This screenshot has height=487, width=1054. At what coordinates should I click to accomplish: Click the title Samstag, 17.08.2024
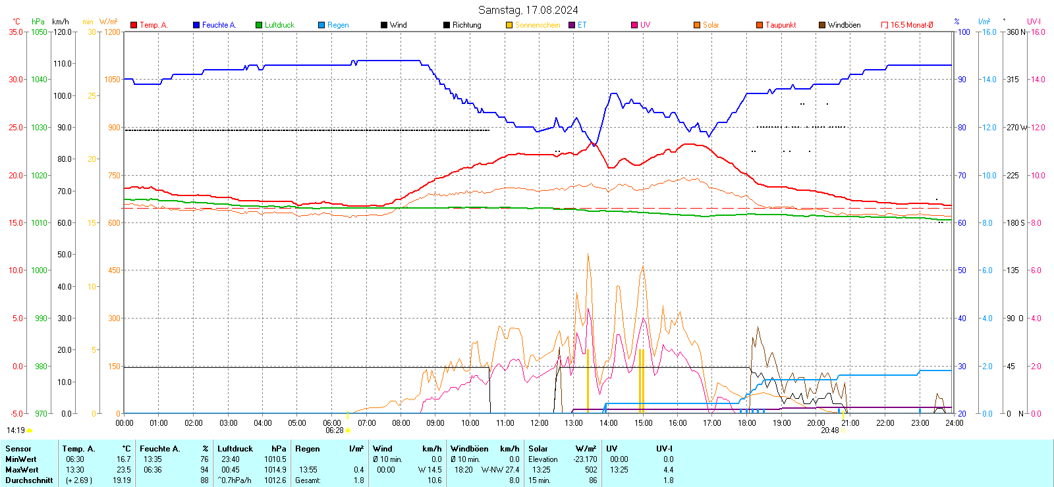[528, 10]
